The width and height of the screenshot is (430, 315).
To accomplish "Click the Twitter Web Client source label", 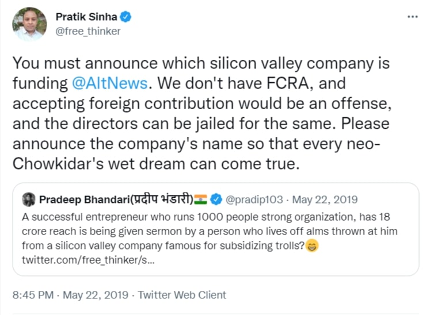I will pos(183,295).
